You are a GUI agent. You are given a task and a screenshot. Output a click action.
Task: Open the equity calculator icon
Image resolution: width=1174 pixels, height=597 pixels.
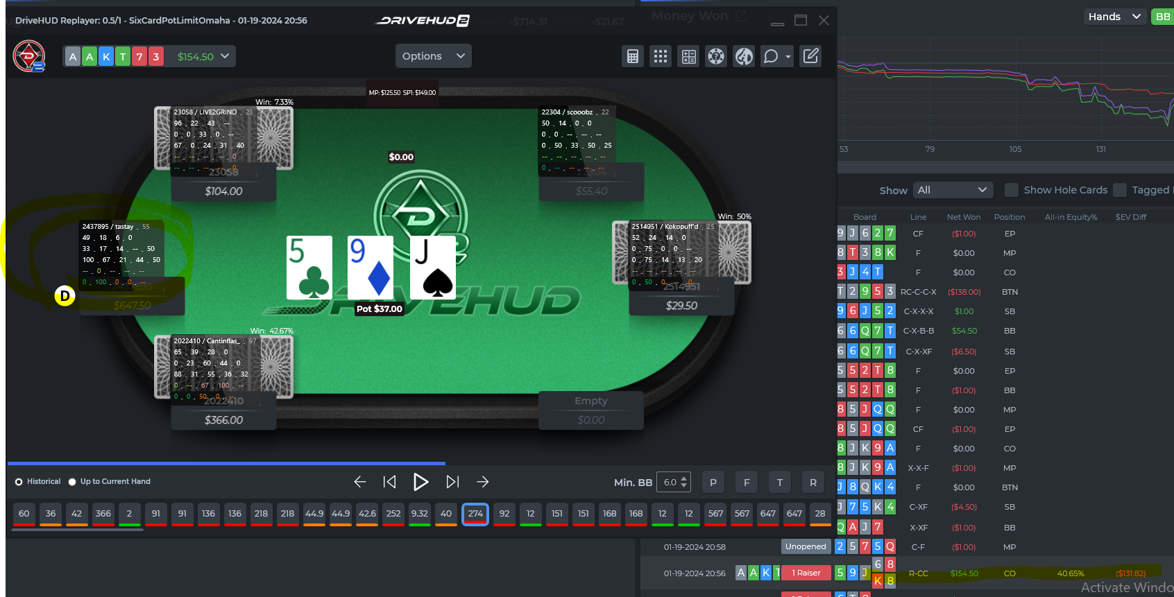click(x=633, y=56)
